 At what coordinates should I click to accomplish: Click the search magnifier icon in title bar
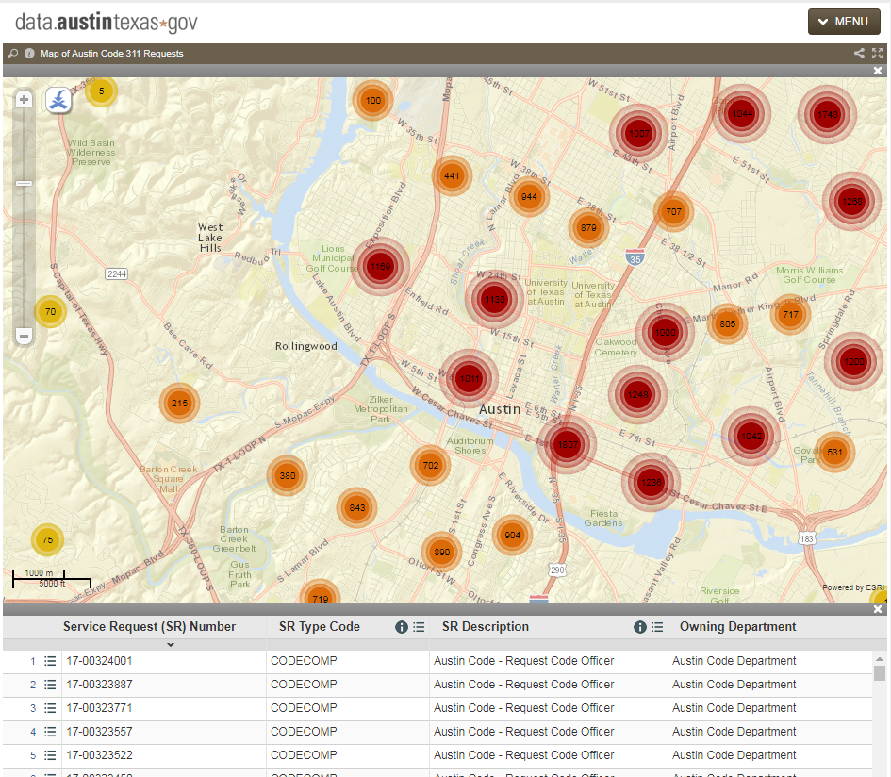tap(13, 54)
